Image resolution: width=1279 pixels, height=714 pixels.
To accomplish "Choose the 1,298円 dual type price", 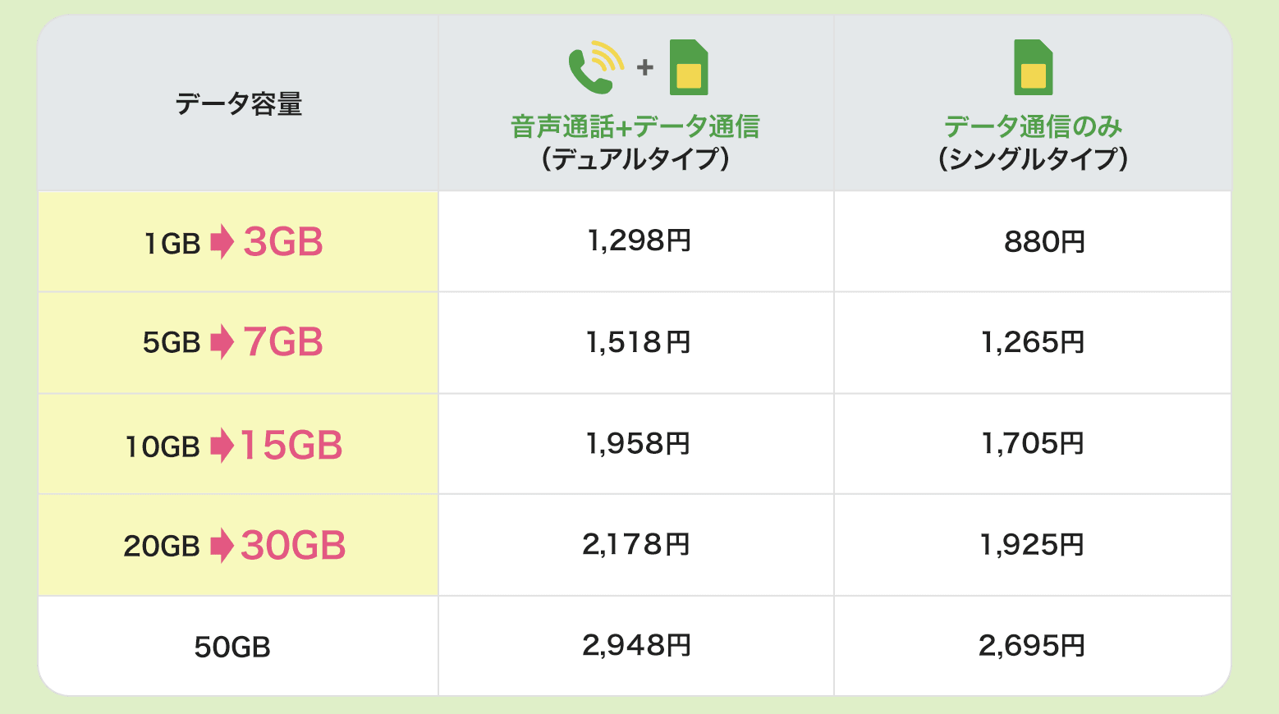I will pyautogui.click(x=639, y=241).
